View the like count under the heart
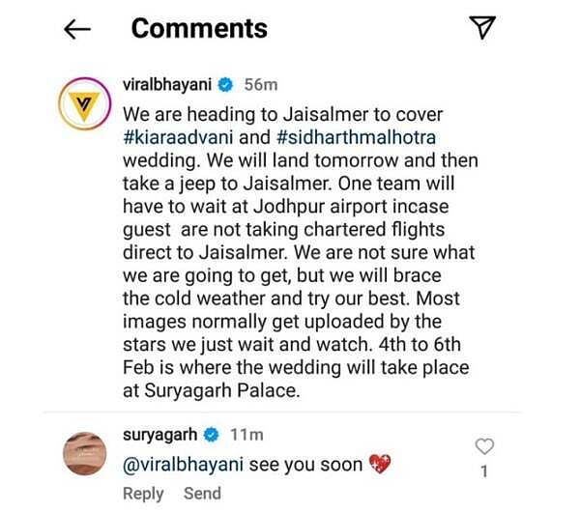This screenshot has width=580, height=512. [484, 471]
